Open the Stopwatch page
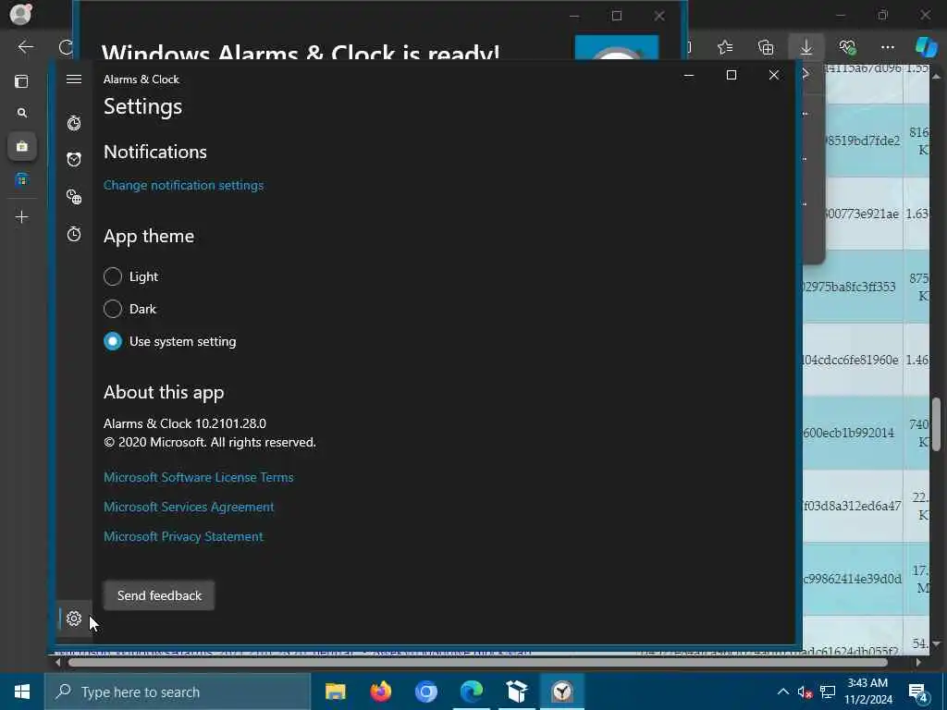This screenshot has height=710, width=947. point(74,234)
